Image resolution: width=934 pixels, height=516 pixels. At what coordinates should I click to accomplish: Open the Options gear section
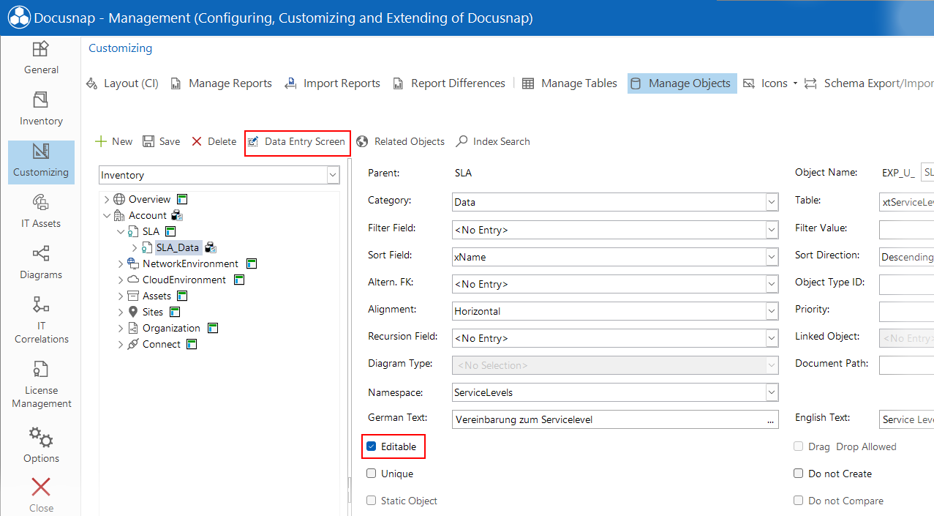[x=41, y=445]
